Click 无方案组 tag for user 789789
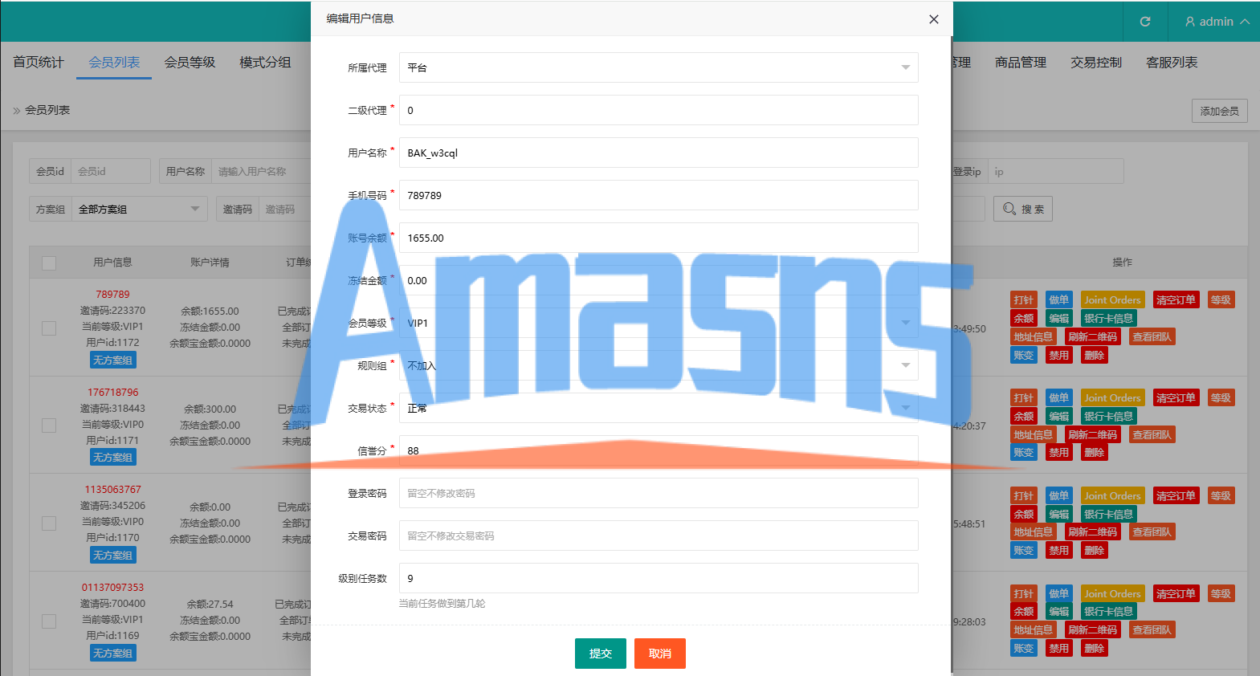This screenshot has width=1260, height=676. click(x=112, y=360)
